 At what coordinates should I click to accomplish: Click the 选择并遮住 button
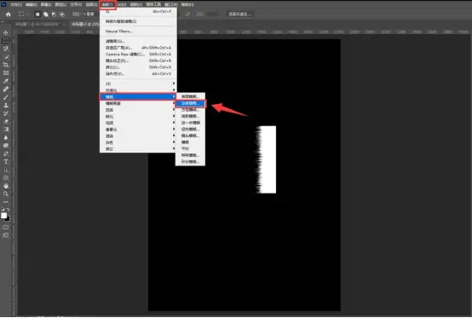(239, 14)
